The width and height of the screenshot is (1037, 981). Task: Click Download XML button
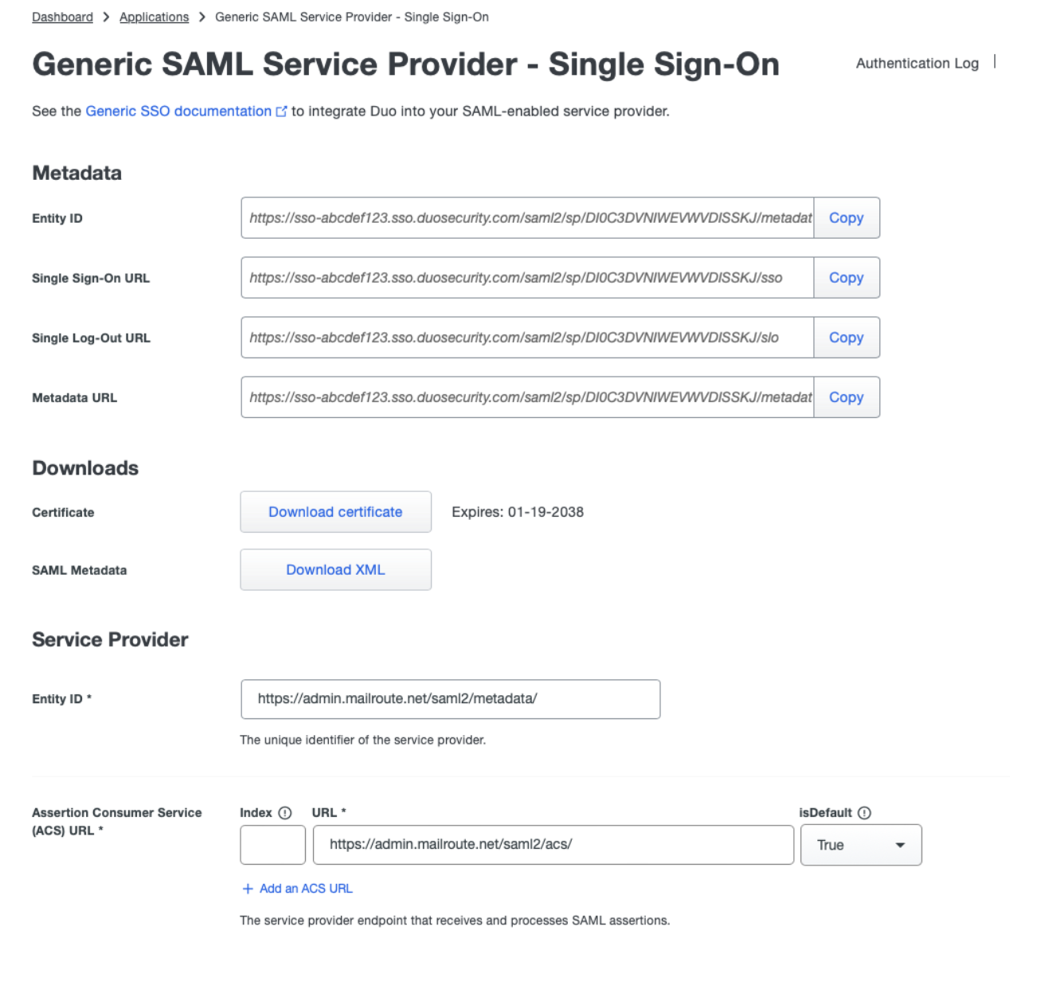pyautogui.click(x=335, y=570)
